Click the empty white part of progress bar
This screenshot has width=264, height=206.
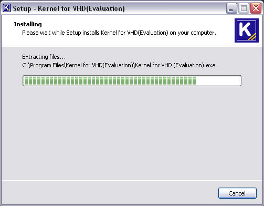point(218,80)
